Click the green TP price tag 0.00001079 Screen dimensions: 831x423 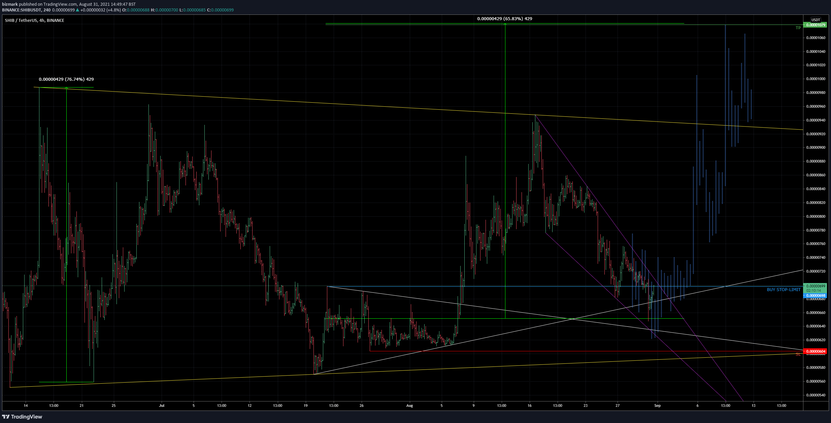pos(815,25)
